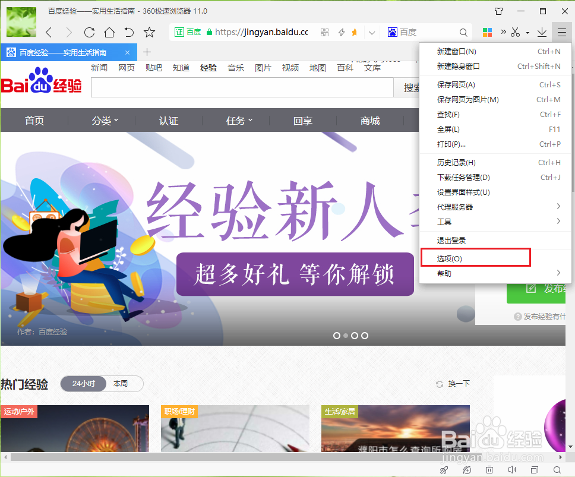
Task: Open the 知道 navigation link
Action: pos(181,68)
